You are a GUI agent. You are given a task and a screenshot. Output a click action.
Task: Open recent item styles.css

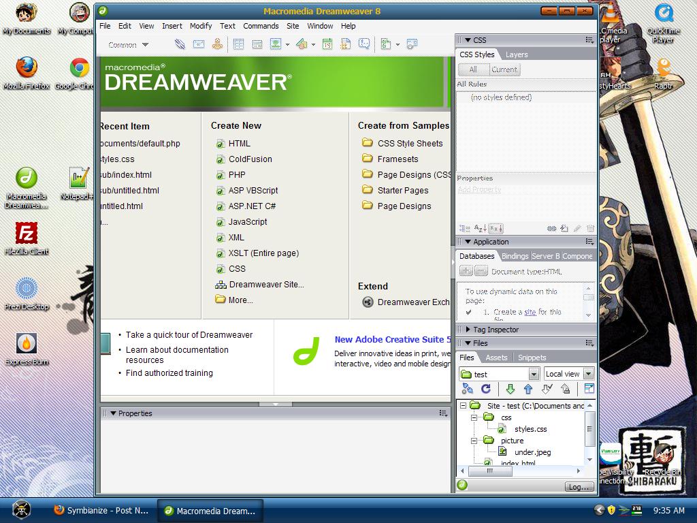tap(117, 159)
